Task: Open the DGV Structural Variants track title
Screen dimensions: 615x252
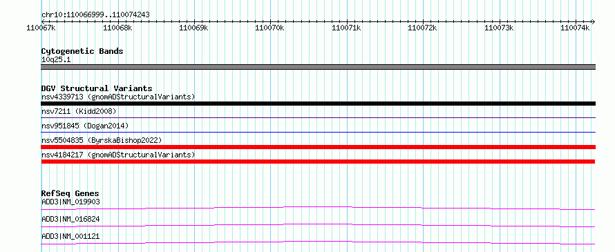Action: point(97,88)
